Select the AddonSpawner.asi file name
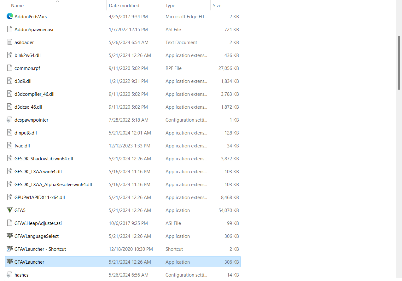 [x=34, y=29]
